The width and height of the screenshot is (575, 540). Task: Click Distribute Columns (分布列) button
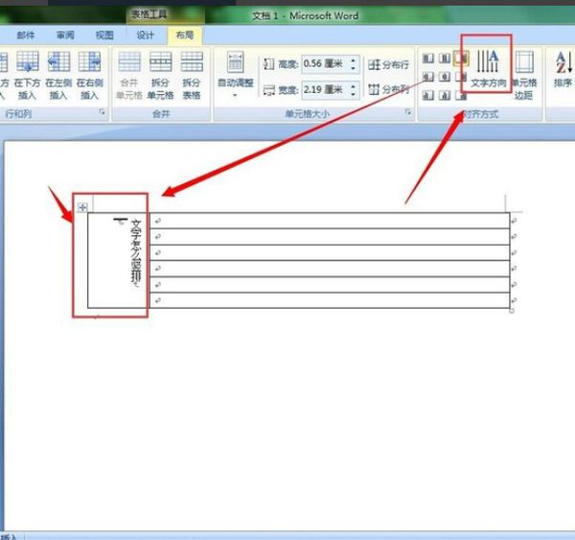click(388, 89)
